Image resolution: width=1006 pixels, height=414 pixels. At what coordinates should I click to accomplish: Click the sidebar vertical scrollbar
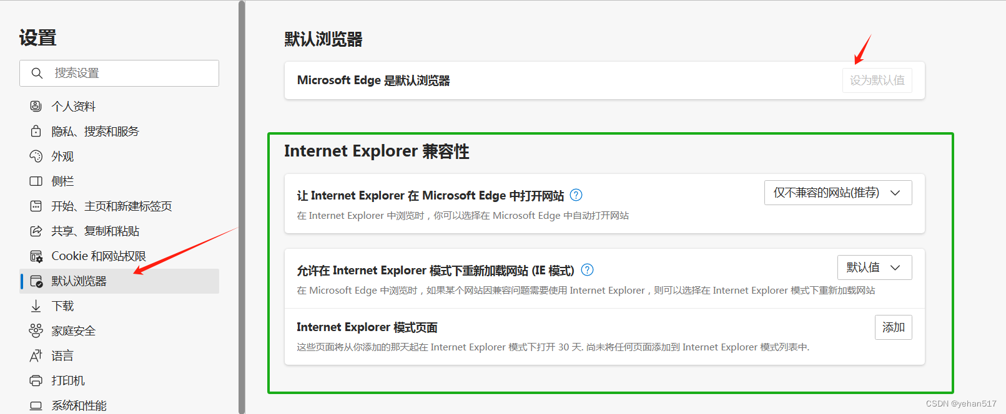(242, 207)
